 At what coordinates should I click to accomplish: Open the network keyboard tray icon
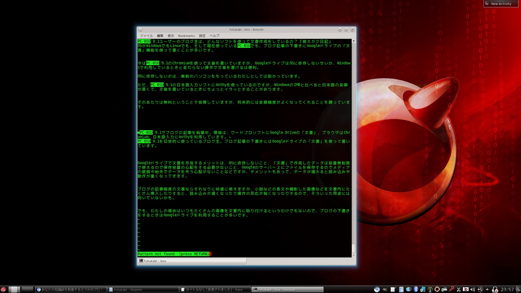click(444, 289)
